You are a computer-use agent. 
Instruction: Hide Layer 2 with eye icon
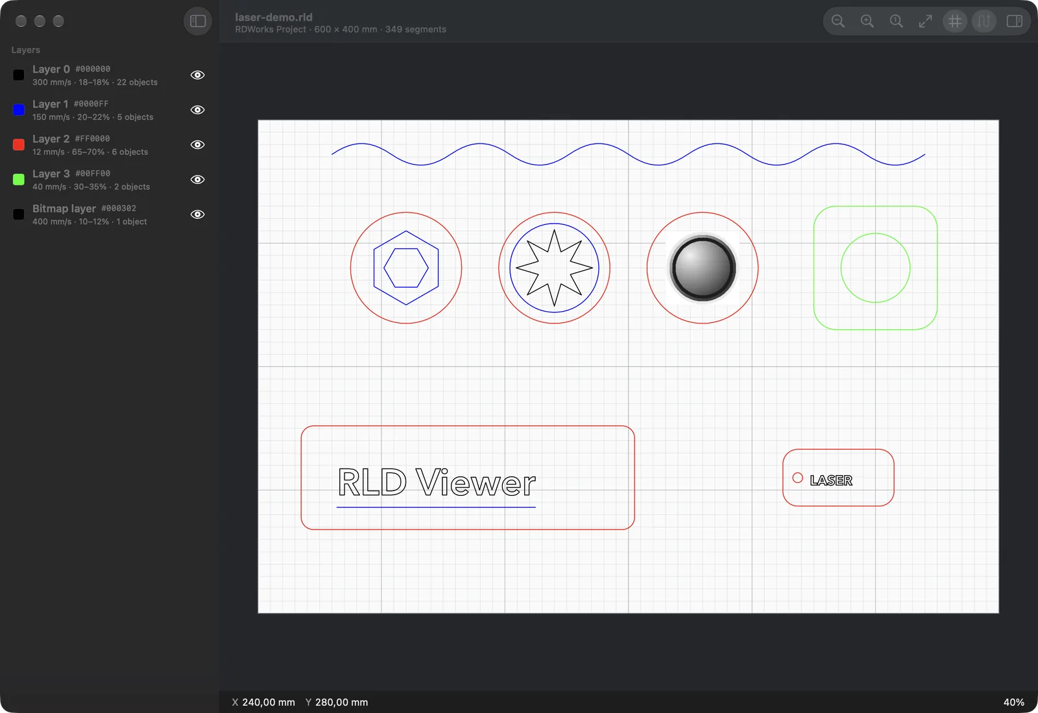pyautogui.click(x=198, y=145)
